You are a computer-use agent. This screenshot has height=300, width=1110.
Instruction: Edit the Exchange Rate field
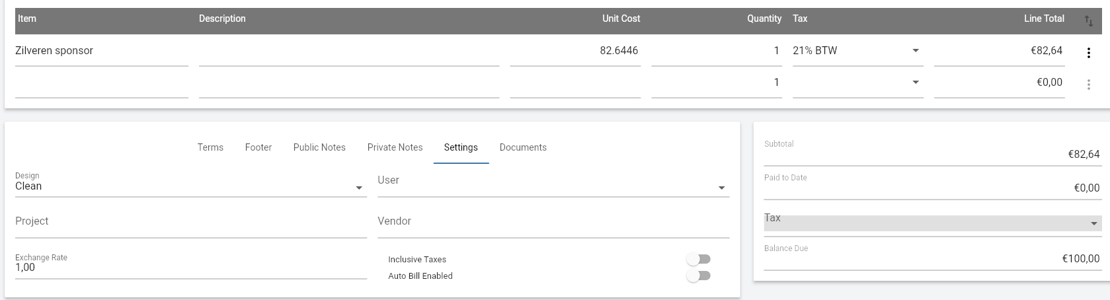point(190,264)
